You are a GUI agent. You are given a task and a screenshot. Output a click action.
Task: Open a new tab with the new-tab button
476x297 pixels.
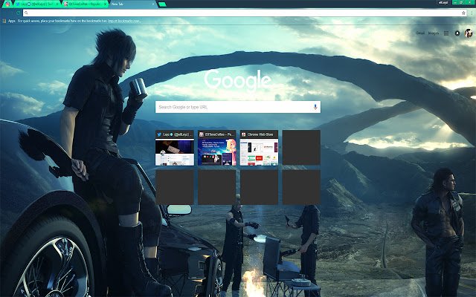coord(162,4)
